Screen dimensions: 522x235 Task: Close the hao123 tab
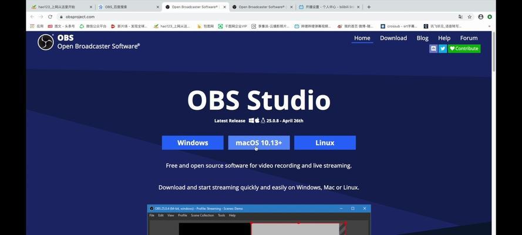91,7
